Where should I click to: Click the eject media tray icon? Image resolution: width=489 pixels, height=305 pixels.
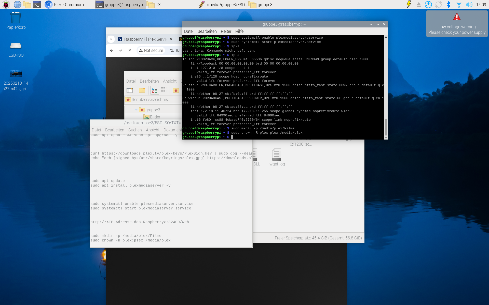pos(418,5)
